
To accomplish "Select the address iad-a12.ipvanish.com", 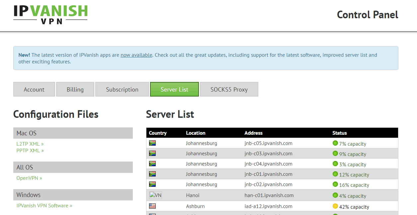I will pyautogui.click(x=269, y=206).
